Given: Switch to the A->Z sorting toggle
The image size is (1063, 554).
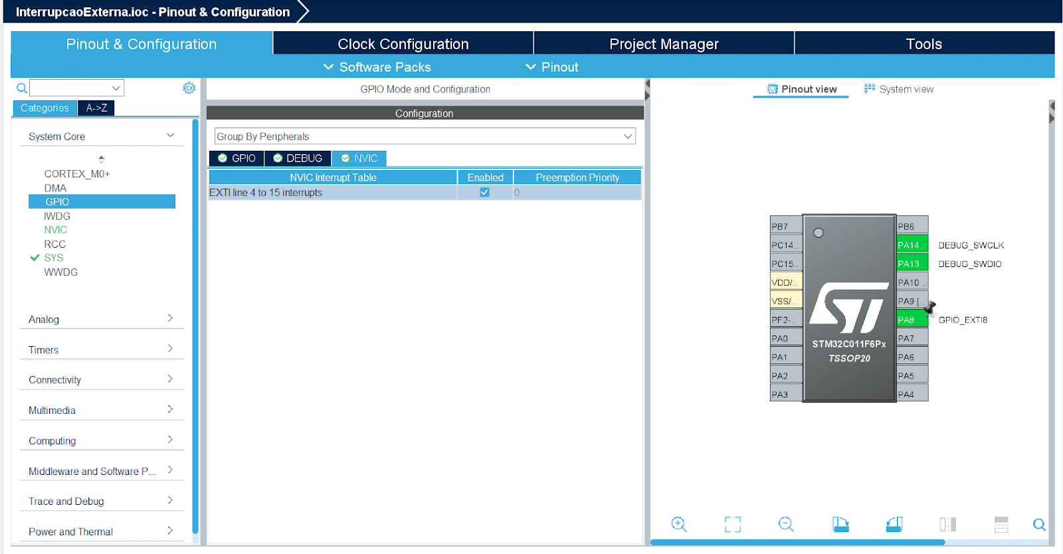Looking at the screenshot, I should [x=96, y=108].
